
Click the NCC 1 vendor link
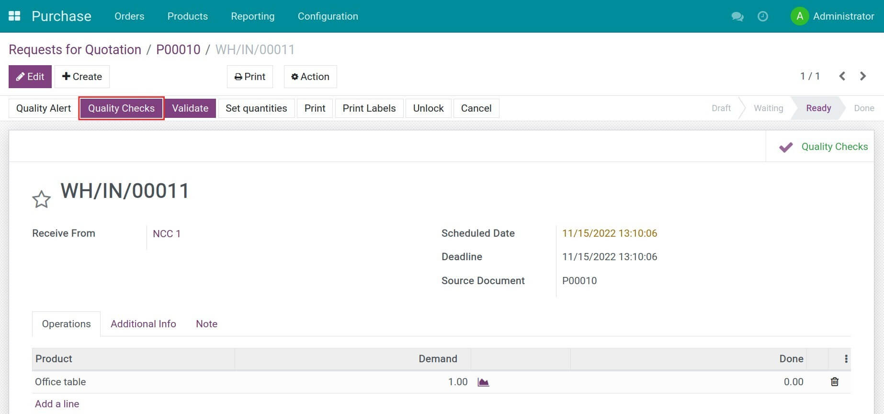pos(166,234)
